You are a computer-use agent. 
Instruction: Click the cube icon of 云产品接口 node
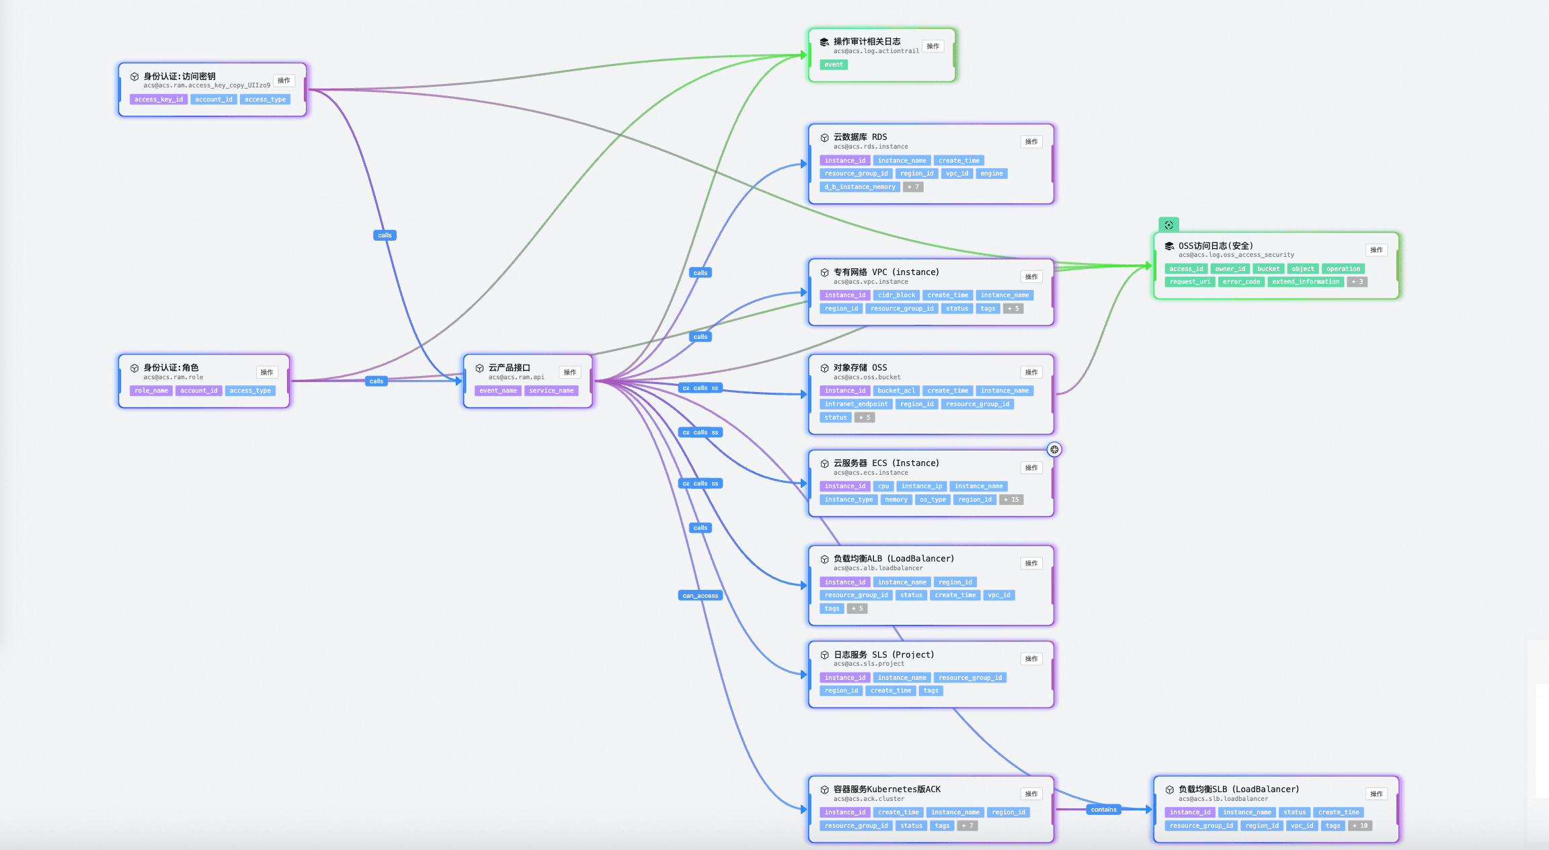(479, 368)
